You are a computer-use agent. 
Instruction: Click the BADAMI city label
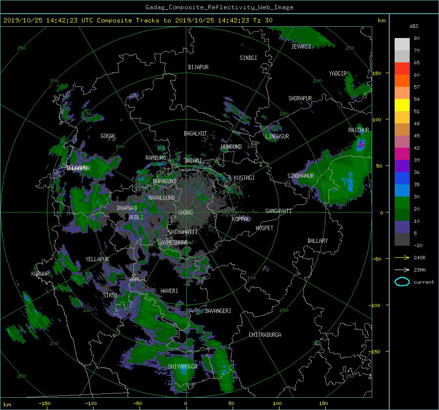pos(193,161)
